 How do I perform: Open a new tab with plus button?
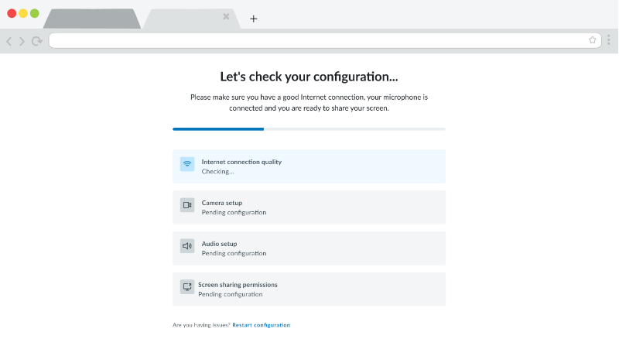[254, 19]
